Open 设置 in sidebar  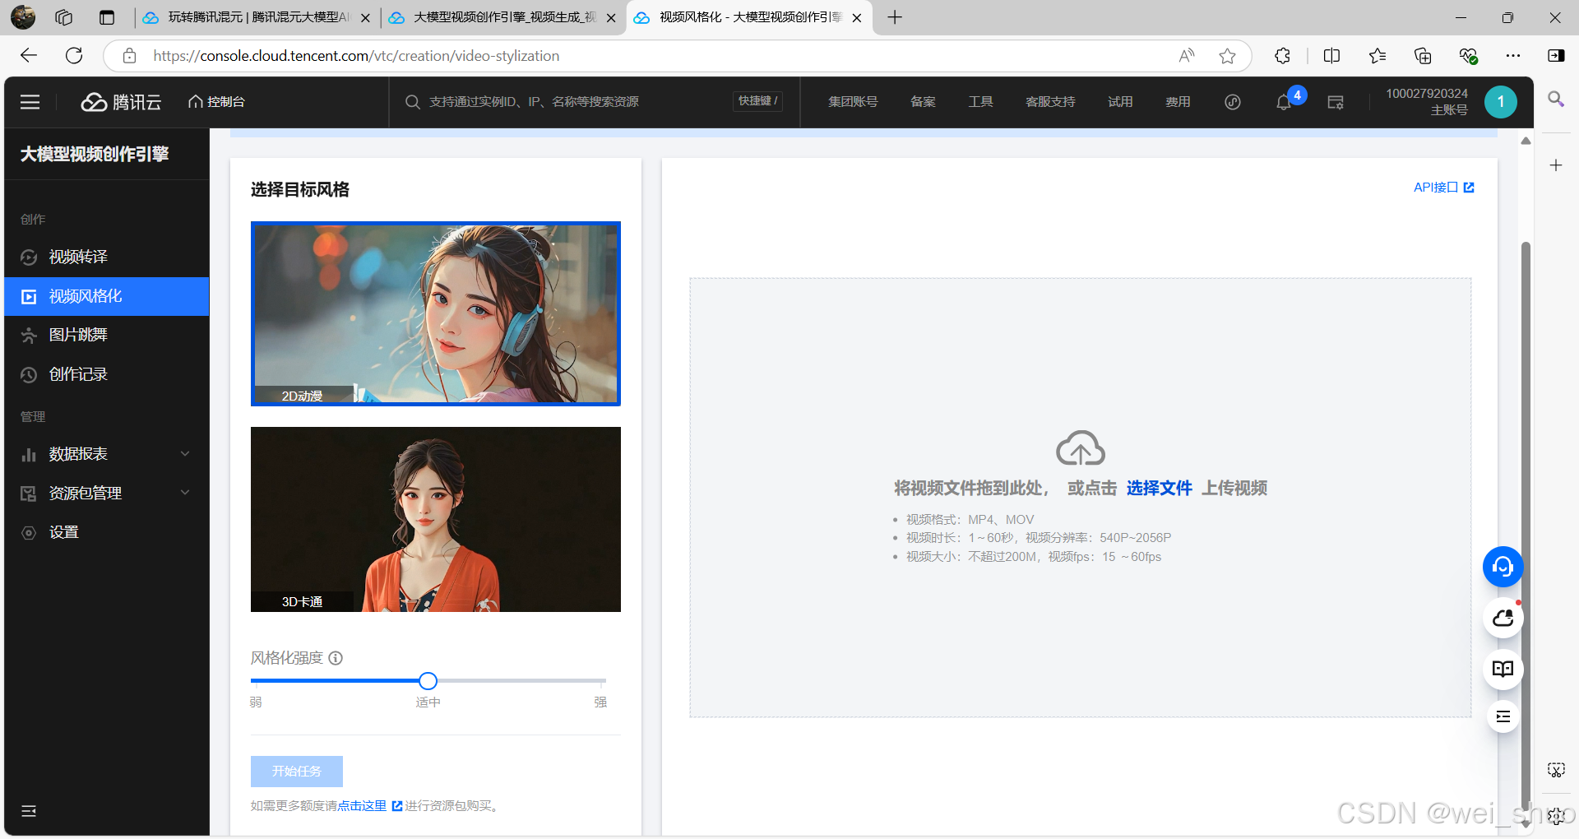(107, 532)
